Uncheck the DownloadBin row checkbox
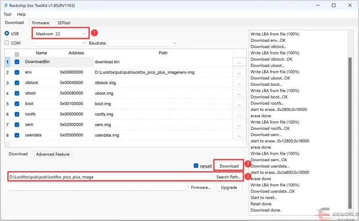Screen dimensions: 359x221 [17, 62]
